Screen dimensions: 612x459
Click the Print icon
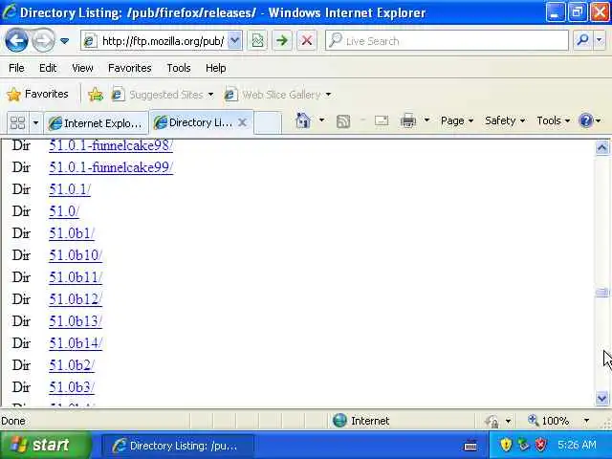click(x=408, y=120)
